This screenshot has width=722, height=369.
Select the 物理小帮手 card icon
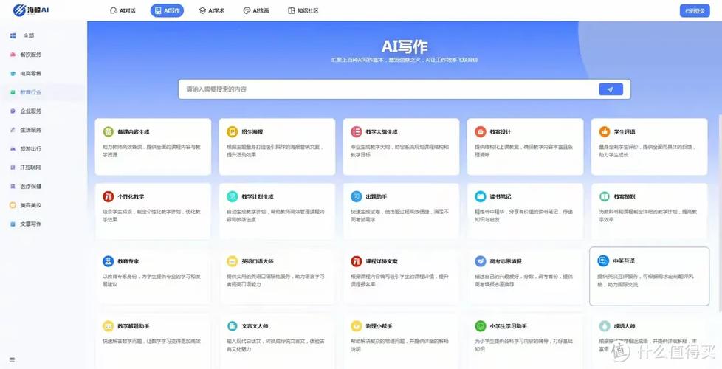point(357,326)
